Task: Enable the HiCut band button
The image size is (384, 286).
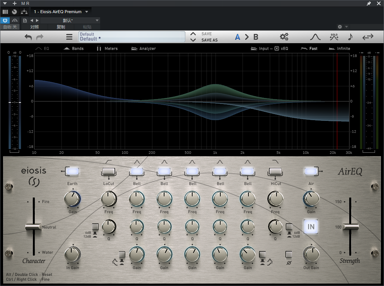Action: 275,171
